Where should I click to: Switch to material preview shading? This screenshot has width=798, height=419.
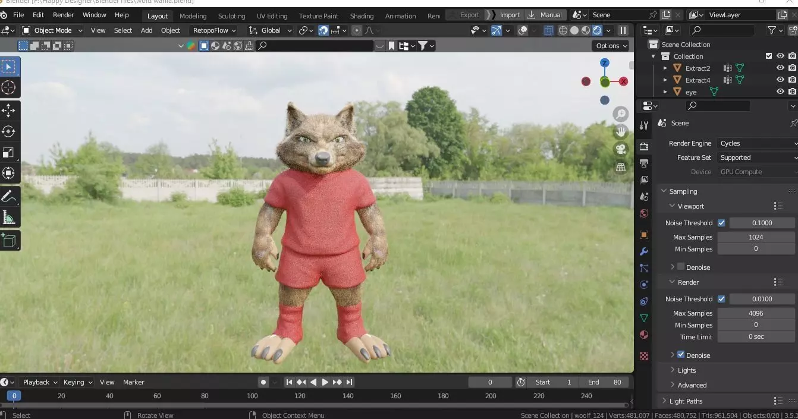click(x=586, y=30)
